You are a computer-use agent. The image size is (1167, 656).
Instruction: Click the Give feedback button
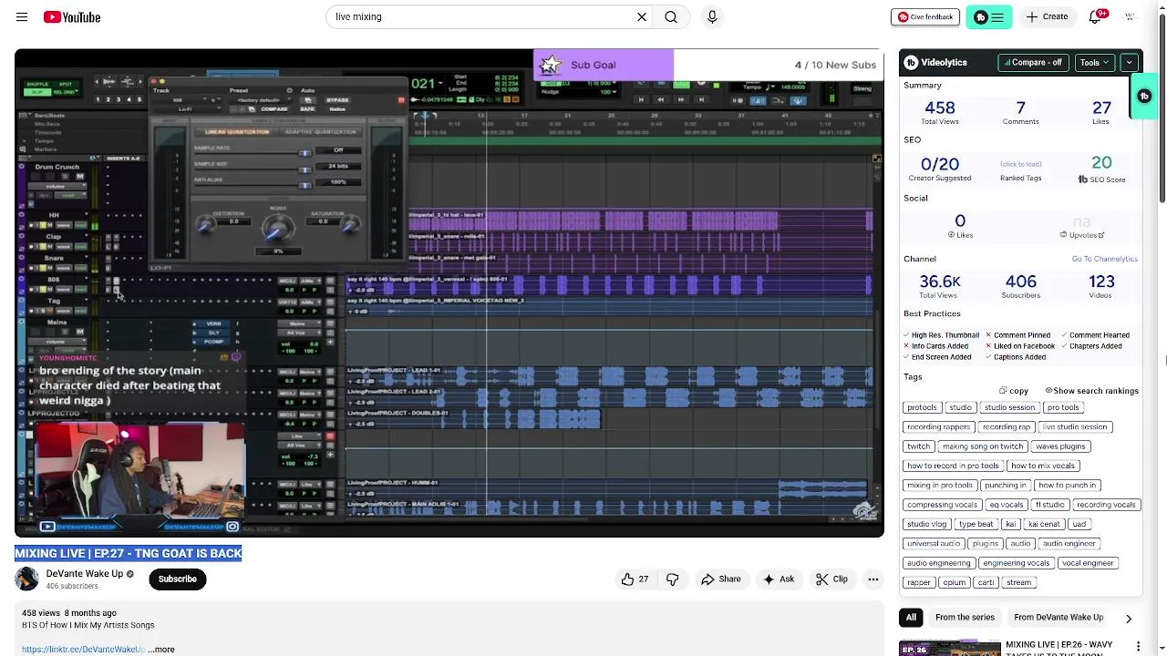click(925, 16)
